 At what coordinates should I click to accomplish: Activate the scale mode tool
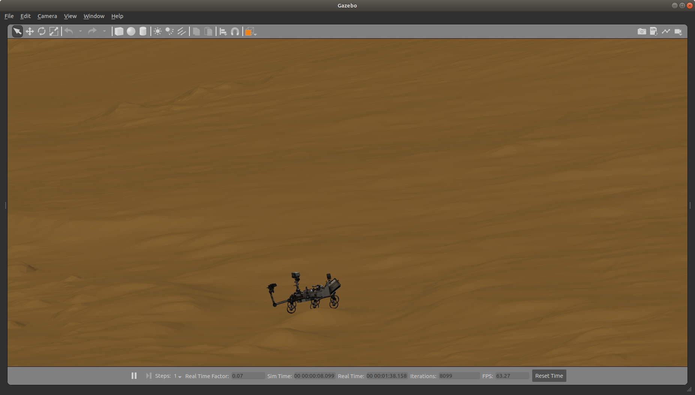[54, 32]
